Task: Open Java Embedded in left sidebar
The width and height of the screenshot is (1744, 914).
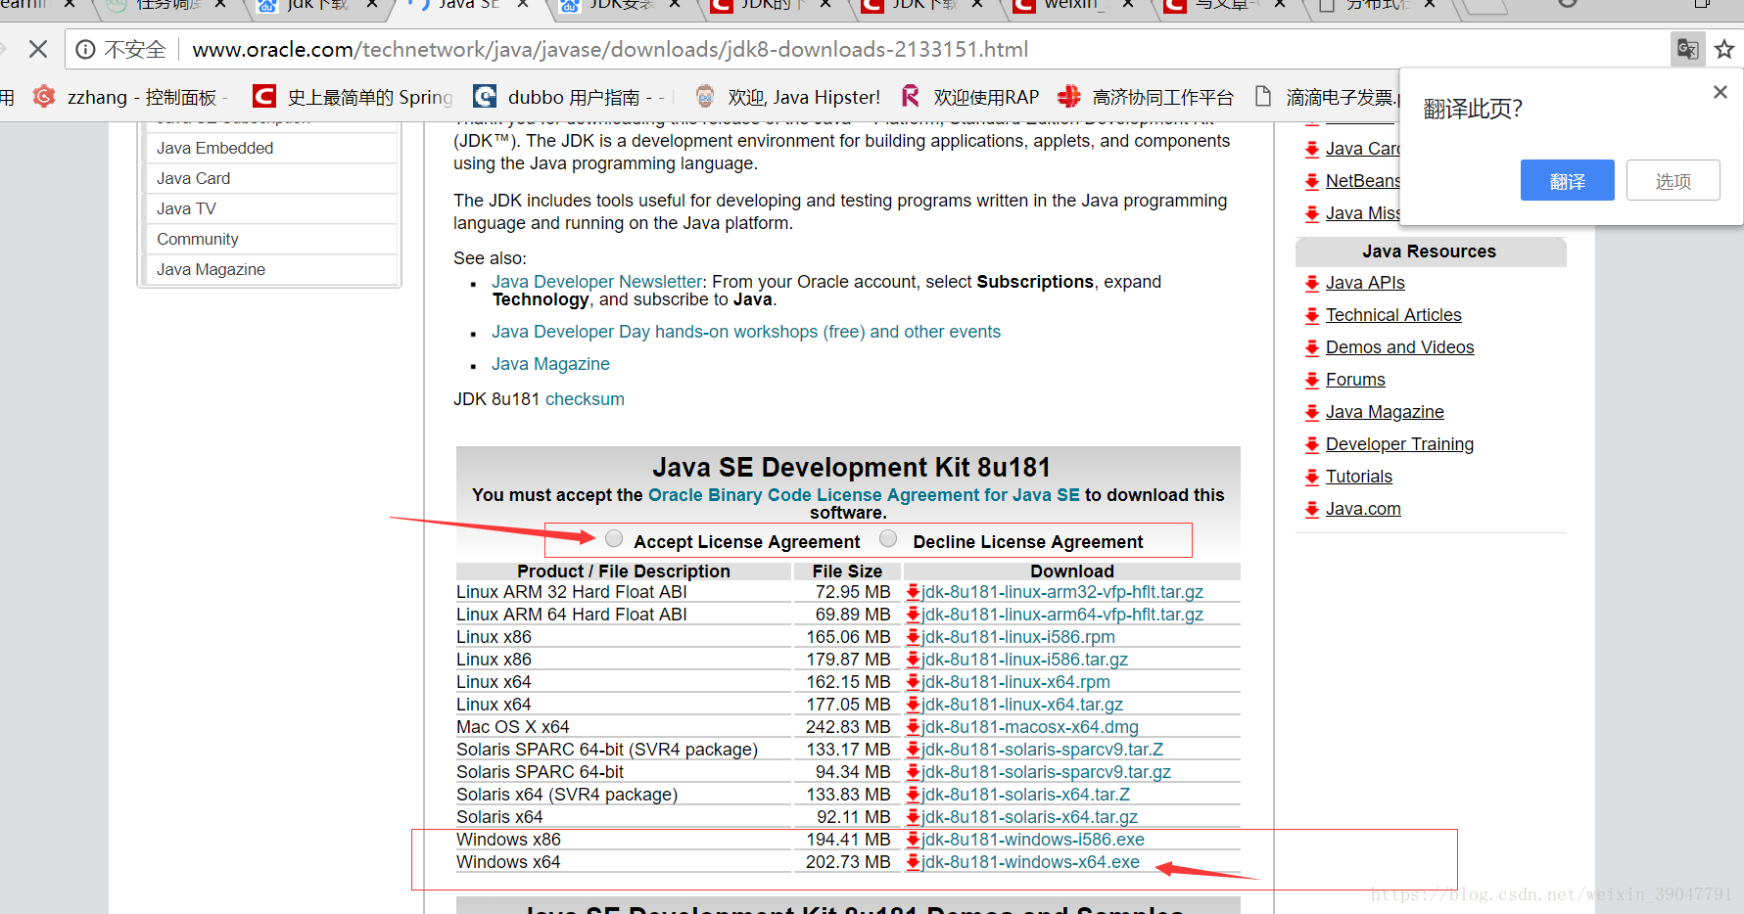Action: [x=215, y=148]
